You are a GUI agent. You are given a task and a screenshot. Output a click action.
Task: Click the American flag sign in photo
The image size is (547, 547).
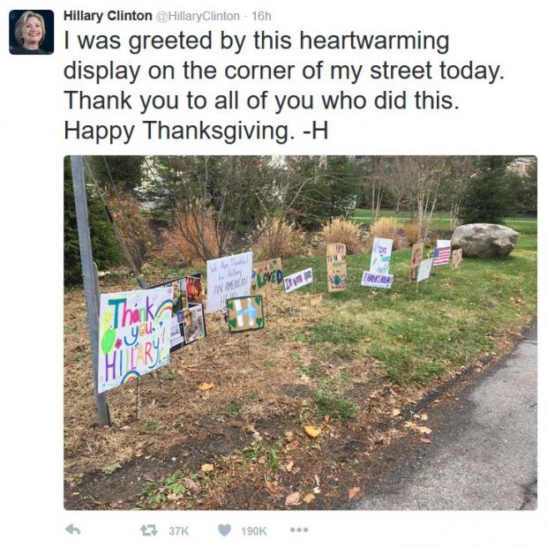click(x=442, y=256)
